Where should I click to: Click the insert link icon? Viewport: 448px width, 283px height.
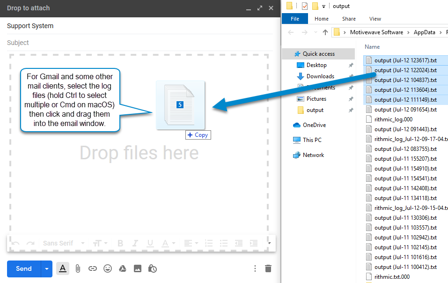pos(93,268)
